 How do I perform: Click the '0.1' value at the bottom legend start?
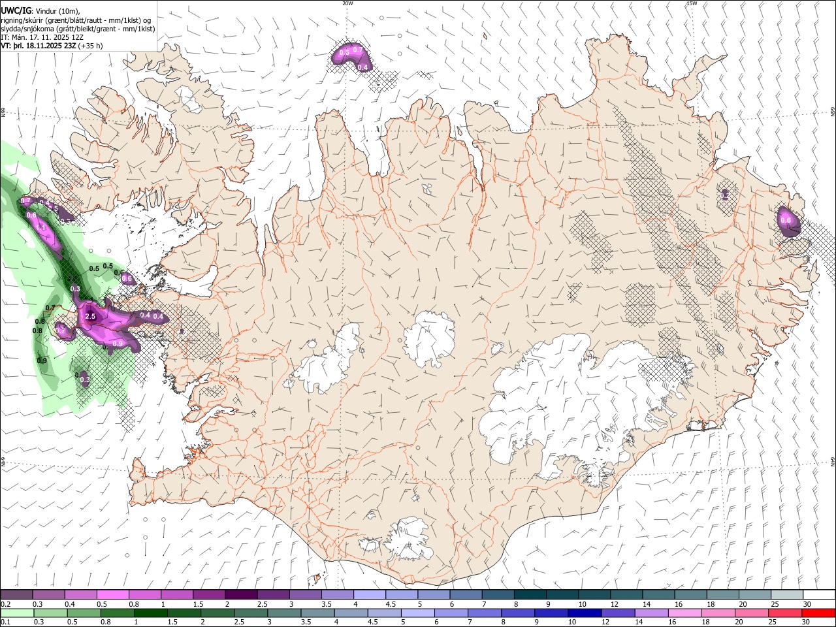5,622
